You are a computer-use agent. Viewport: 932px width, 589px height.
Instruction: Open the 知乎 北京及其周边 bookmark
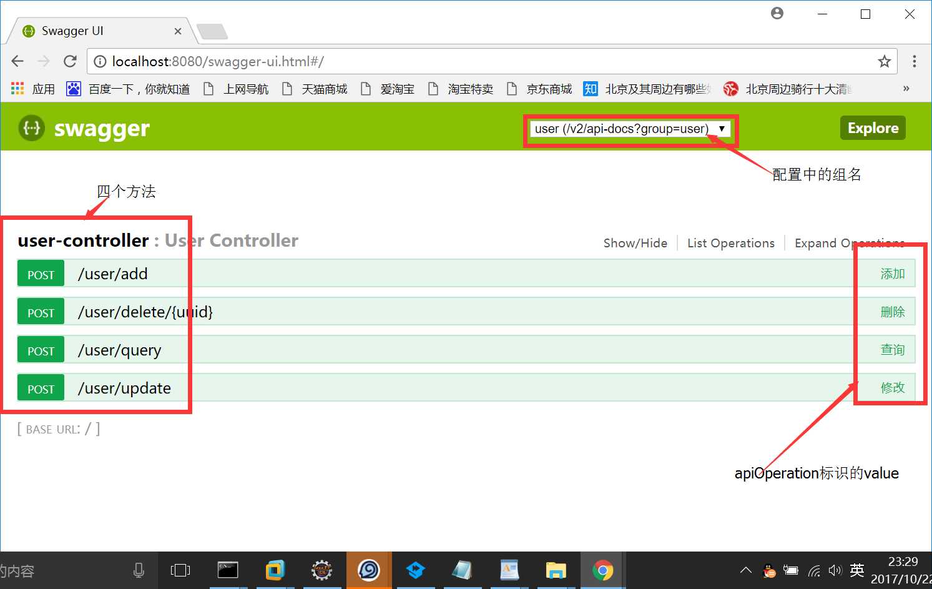tap(647, 89)
